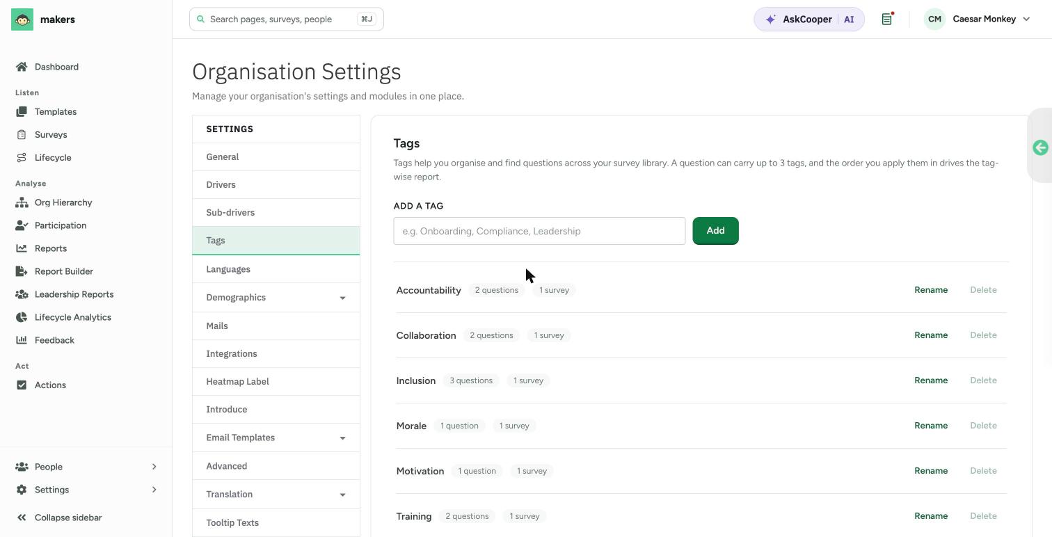The width and height of the screenshot is (1052, 537).
Task: Click the green Add tag button
Action: point(715,231)
